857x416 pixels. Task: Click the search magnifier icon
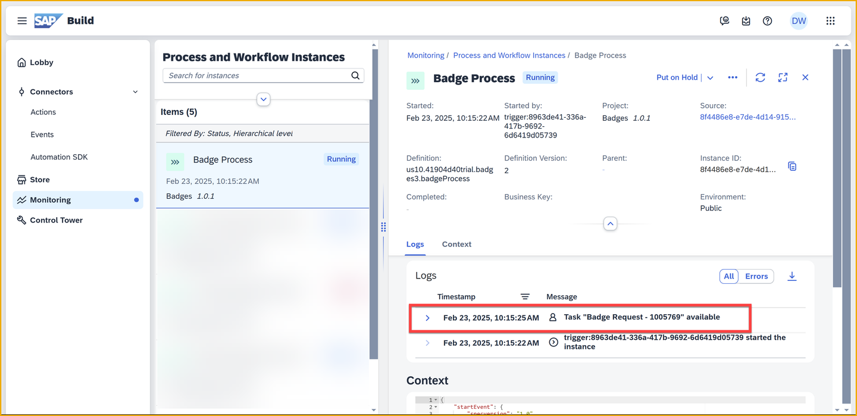pyautogui.click(x=355, y=76)
